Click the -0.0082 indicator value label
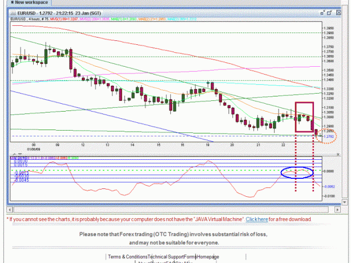The height and width of the screenshot is (263, 351). coord(329,187)
